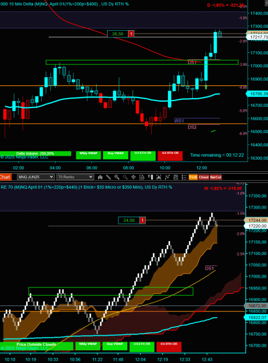This screenshot has width=268, height=363.
Task: Open the data box icon
Action: 142,177
